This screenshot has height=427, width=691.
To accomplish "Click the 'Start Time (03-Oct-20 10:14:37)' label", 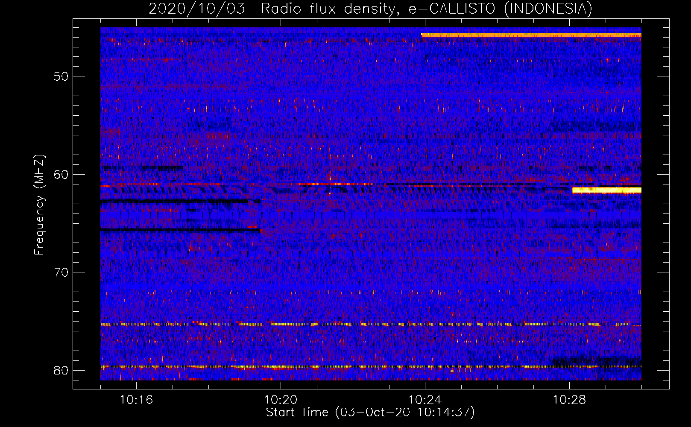I will pos(370,412).
